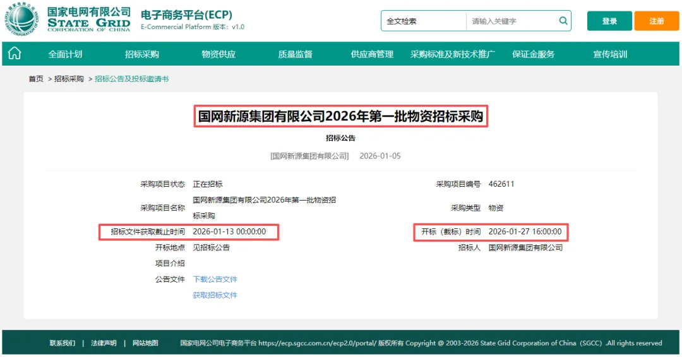Viewport: 682px width, 357px height.
Task: Open the 供应商管理 menu
Action: (372, 54)
